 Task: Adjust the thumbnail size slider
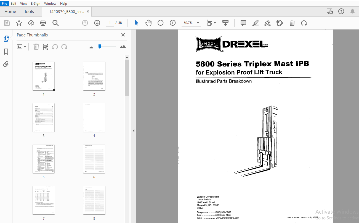point(100,46)
